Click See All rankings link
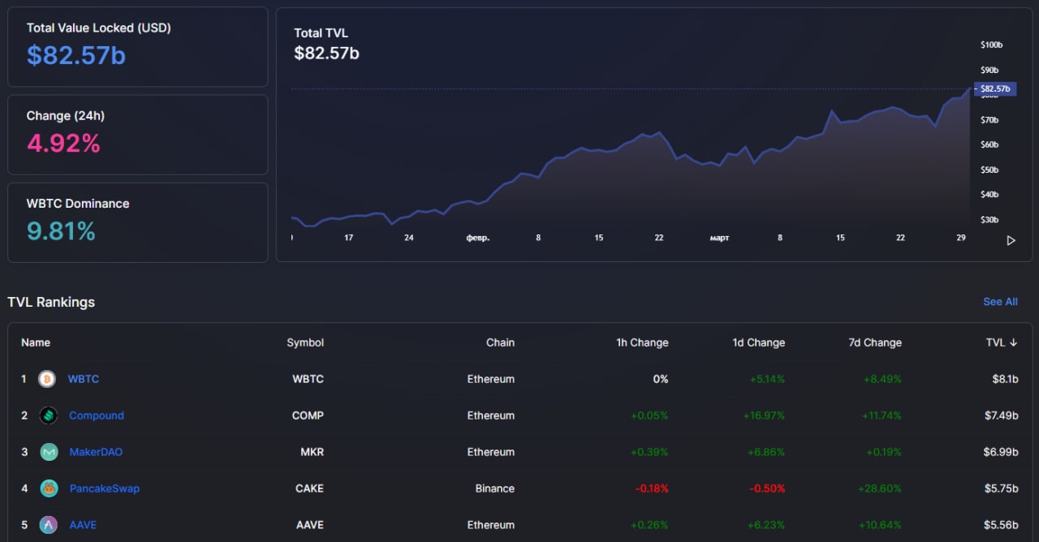 [x=1000, y=302]
